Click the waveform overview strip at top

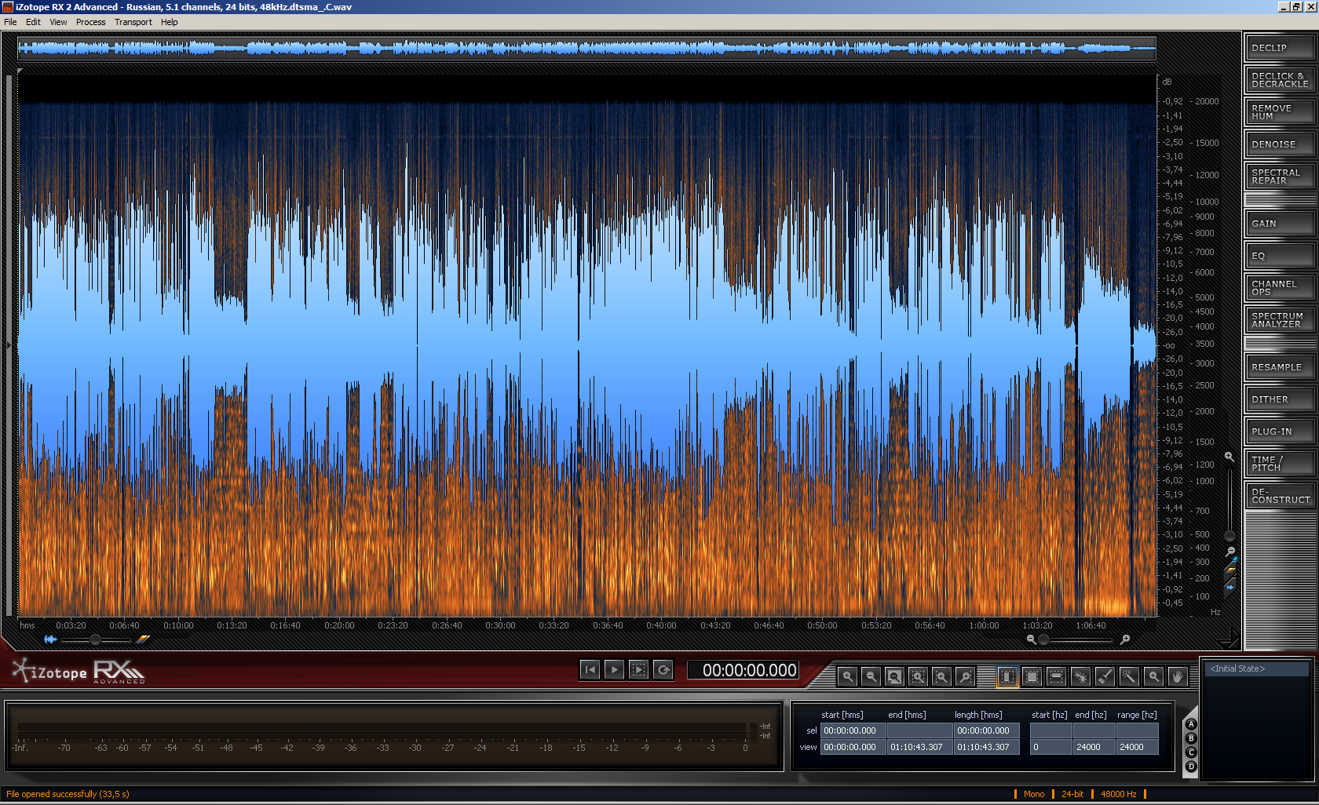click(586, 49)
